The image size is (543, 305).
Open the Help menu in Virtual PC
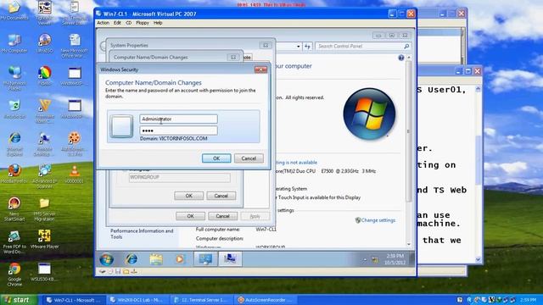tap(158, 23)
